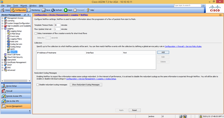Switch to Remote Access VPN pane

pos(16,96)
